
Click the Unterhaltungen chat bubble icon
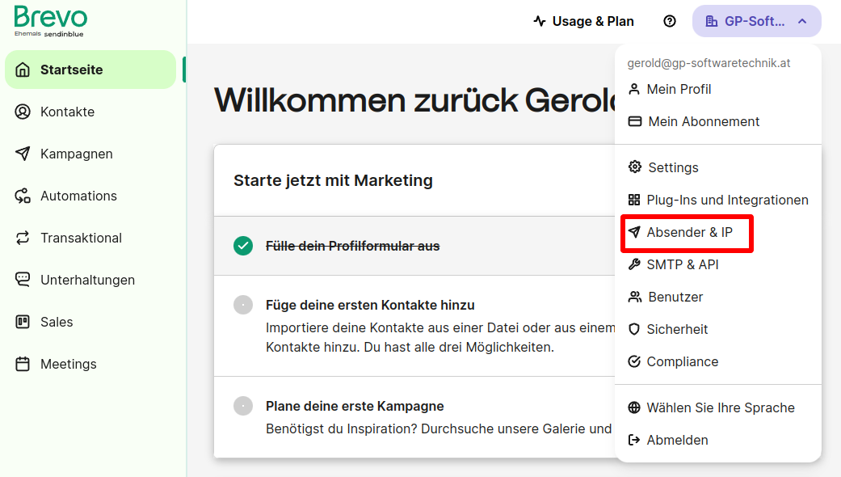point(23,280)
